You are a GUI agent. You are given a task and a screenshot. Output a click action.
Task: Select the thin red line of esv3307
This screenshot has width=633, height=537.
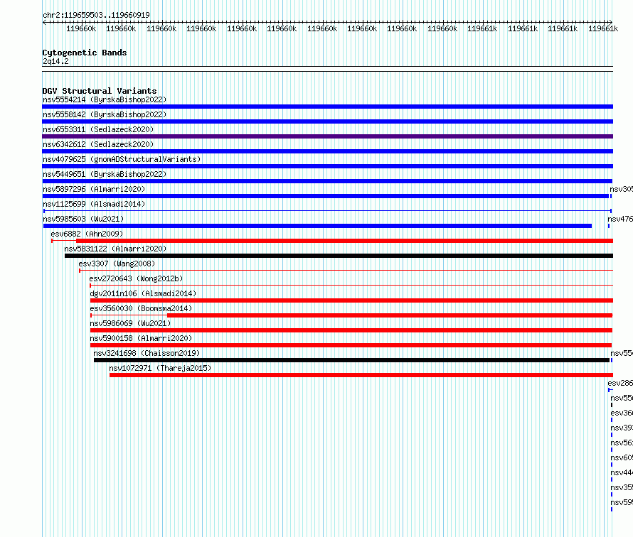pos(346,271)
